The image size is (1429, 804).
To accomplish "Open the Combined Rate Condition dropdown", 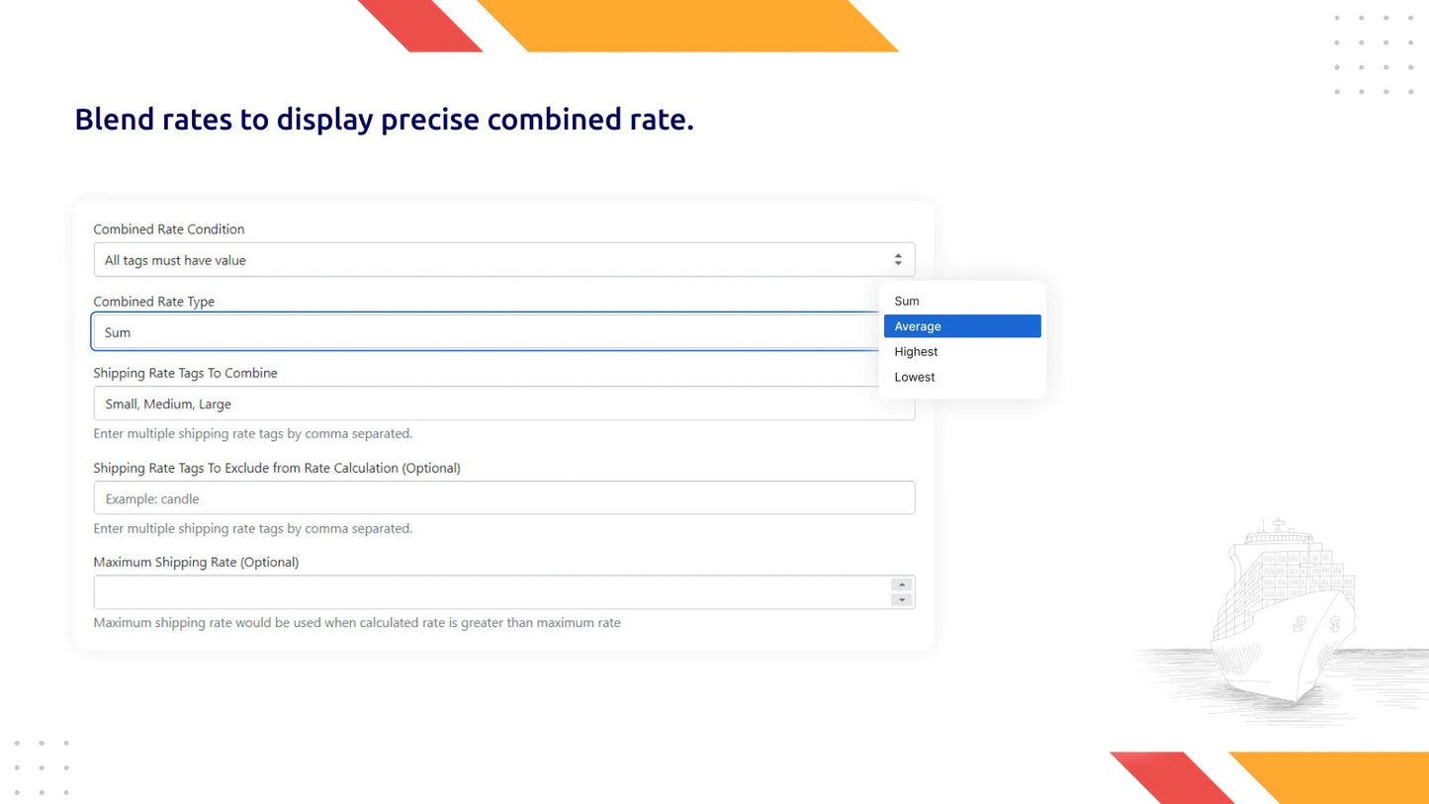I will click(503, 259).
